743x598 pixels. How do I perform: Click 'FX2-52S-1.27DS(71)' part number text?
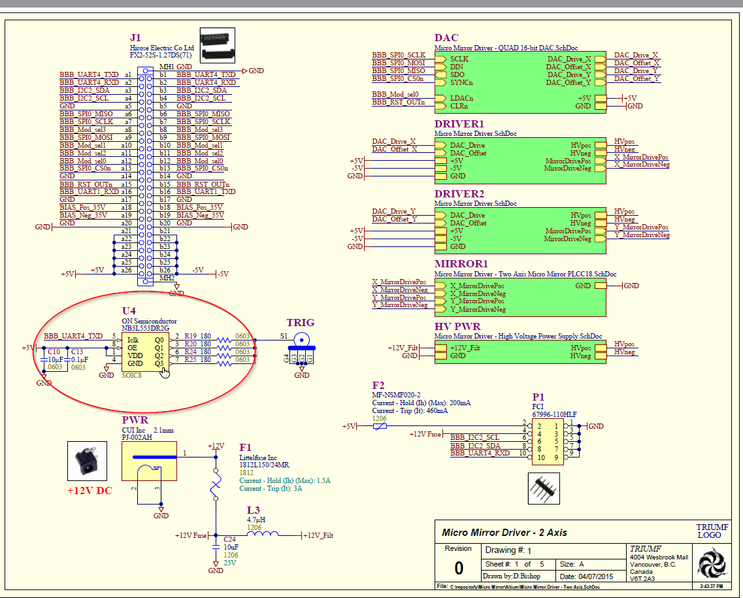161,55
